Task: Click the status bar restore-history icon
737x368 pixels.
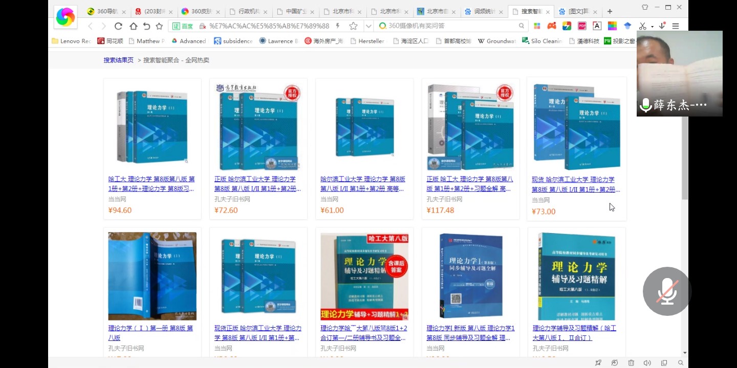Action: pyautogui.click(x=615, y=363)
